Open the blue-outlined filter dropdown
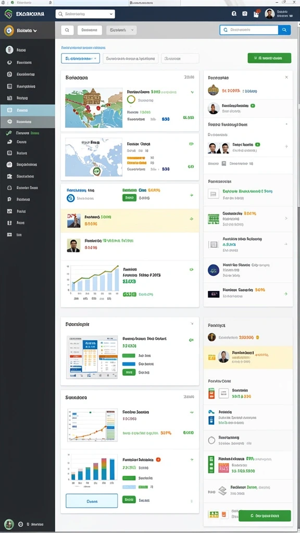 (x=81, y=58)
